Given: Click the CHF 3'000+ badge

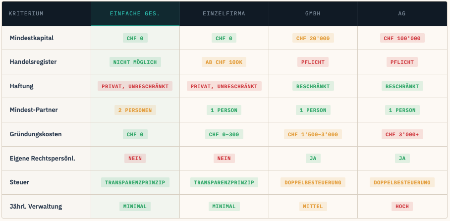Looking at the screenshot, I should (x=402, y=134).
